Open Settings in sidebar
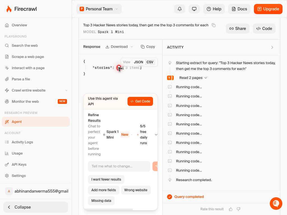This screenshot has width=287, height=215. coord(36,176)
